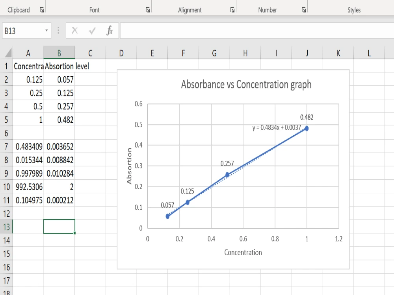Click the fill handle of selected cell B13
Screen dimensions: 394x295
[74, 233]
